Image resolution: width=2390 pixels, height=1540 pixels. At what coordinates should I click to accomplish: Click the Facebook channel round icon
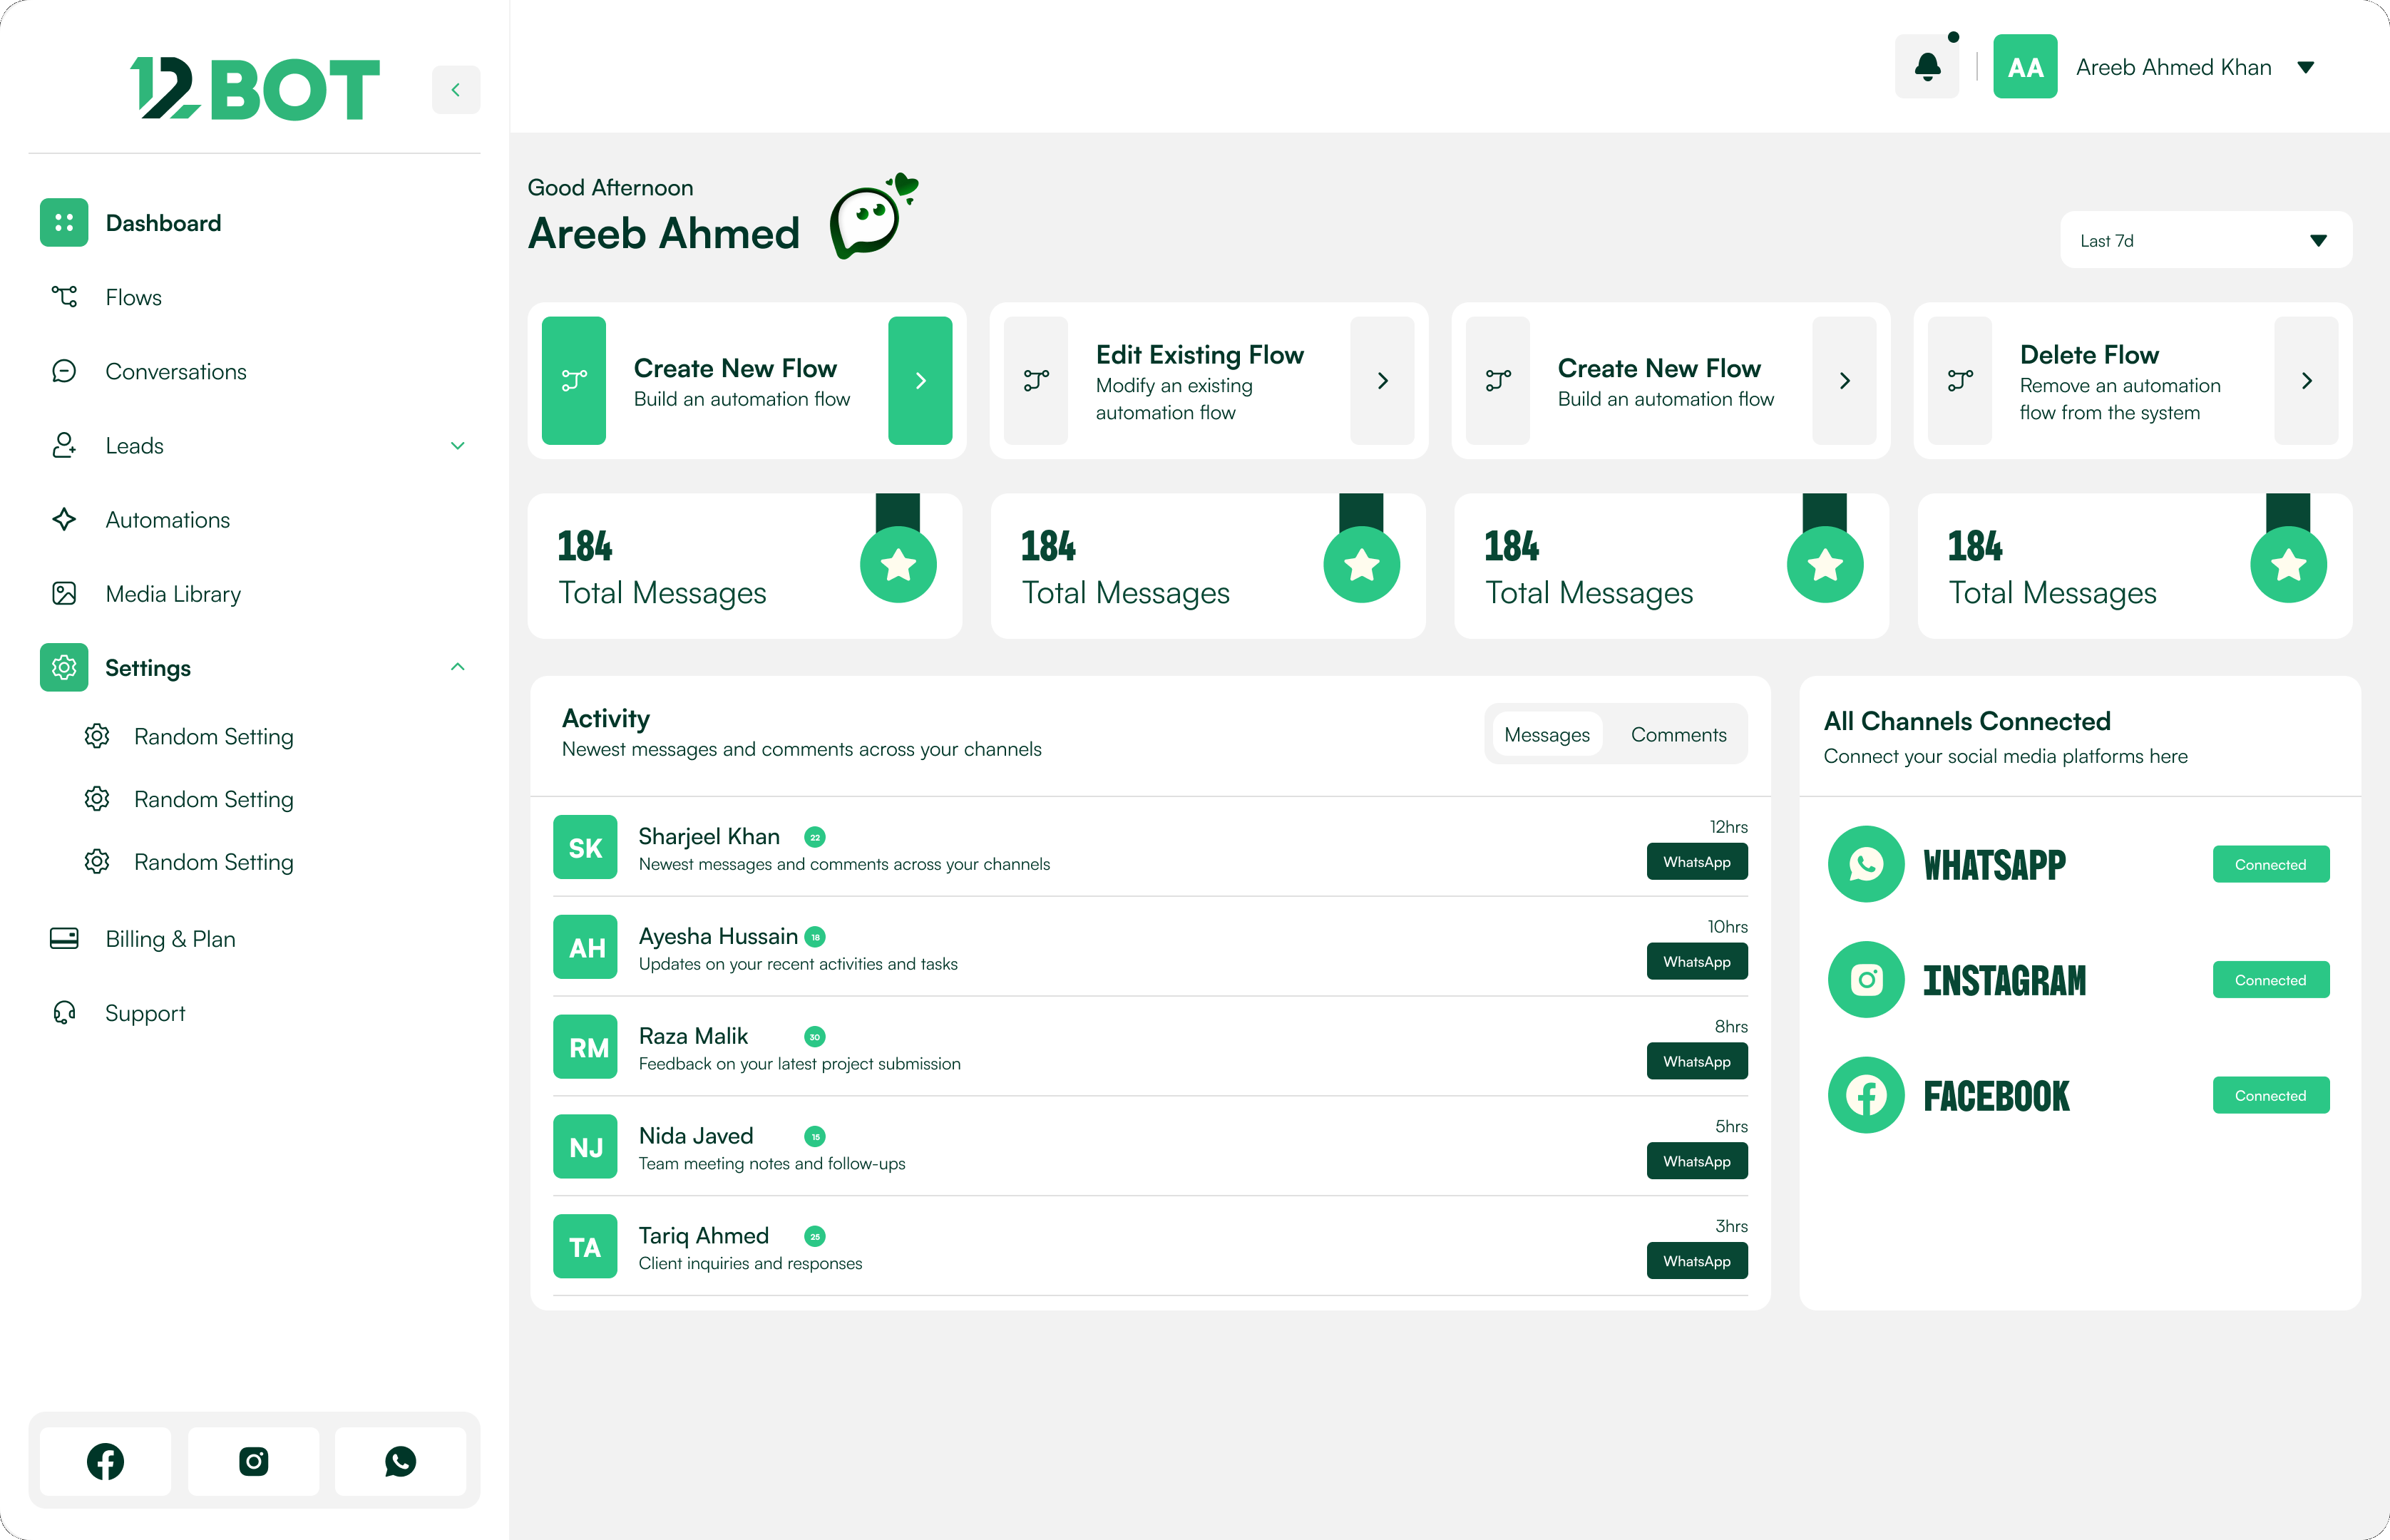pyautogui.click(x=1866, y=1095)
